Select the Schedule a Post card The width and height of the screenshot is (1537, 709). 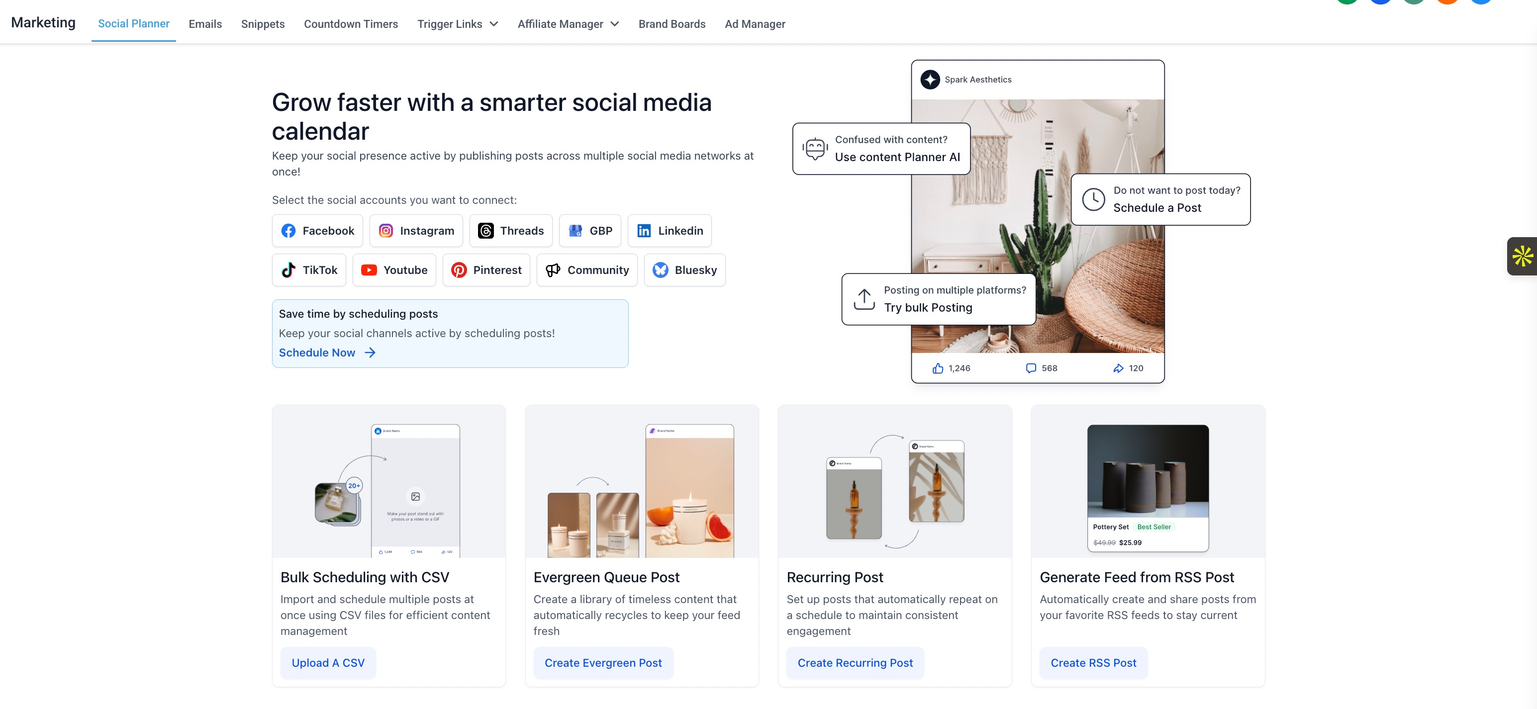click(x=1160, y=199)
